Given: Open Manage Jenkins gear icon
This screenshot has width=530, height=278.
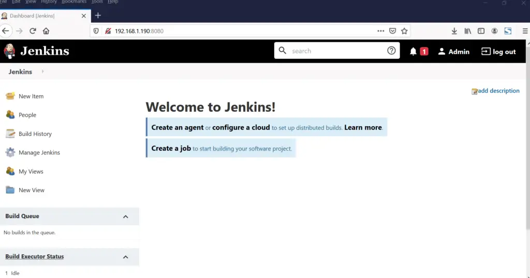Looking at the screenshot, I should click(x=10, y=152).
